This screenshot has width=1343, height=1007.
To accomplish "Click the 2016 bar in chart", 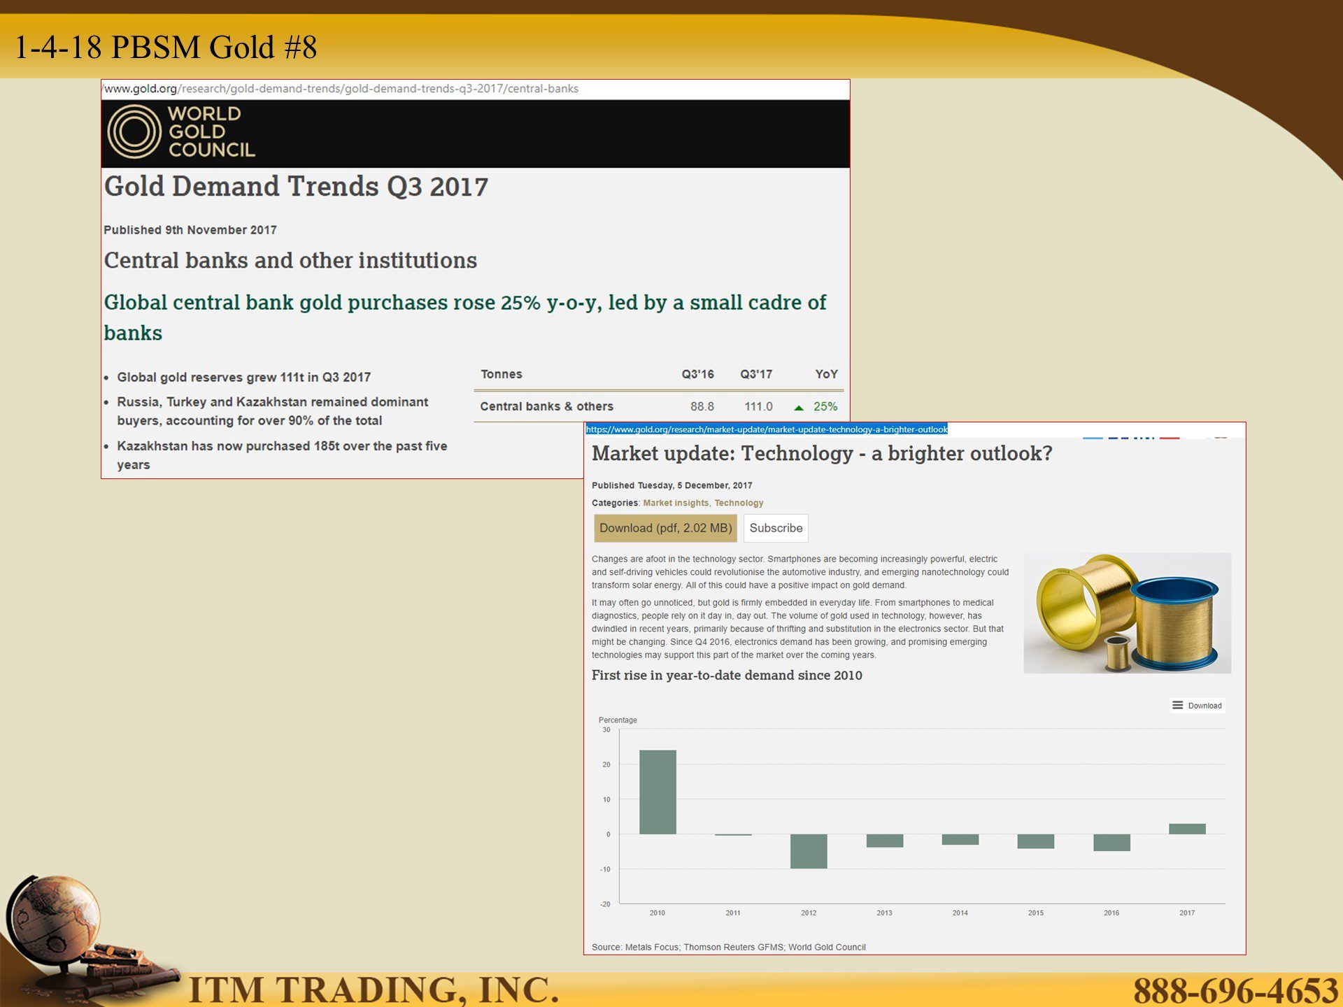I will coord(1111,842).
